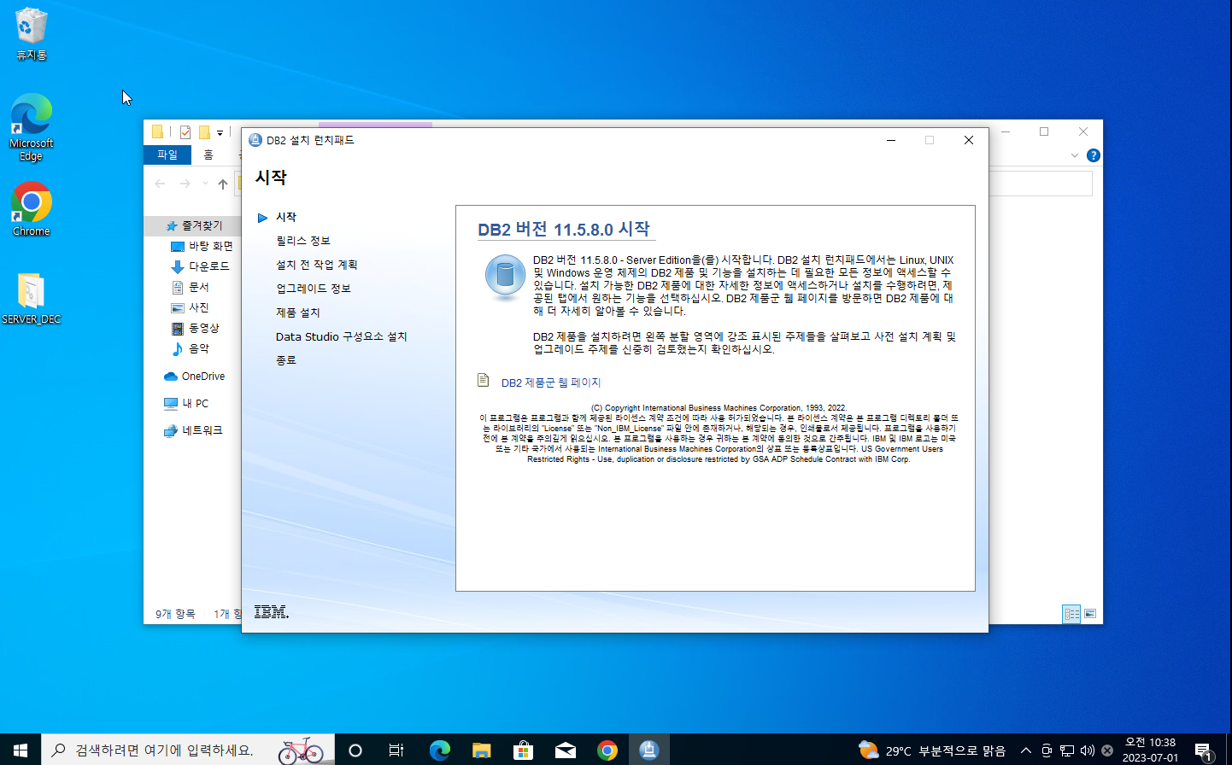This screenshot has width=1232, height=765.
Task: Open the volume control tray icon
Action: pyautogui.click(x=1088, y=750)
